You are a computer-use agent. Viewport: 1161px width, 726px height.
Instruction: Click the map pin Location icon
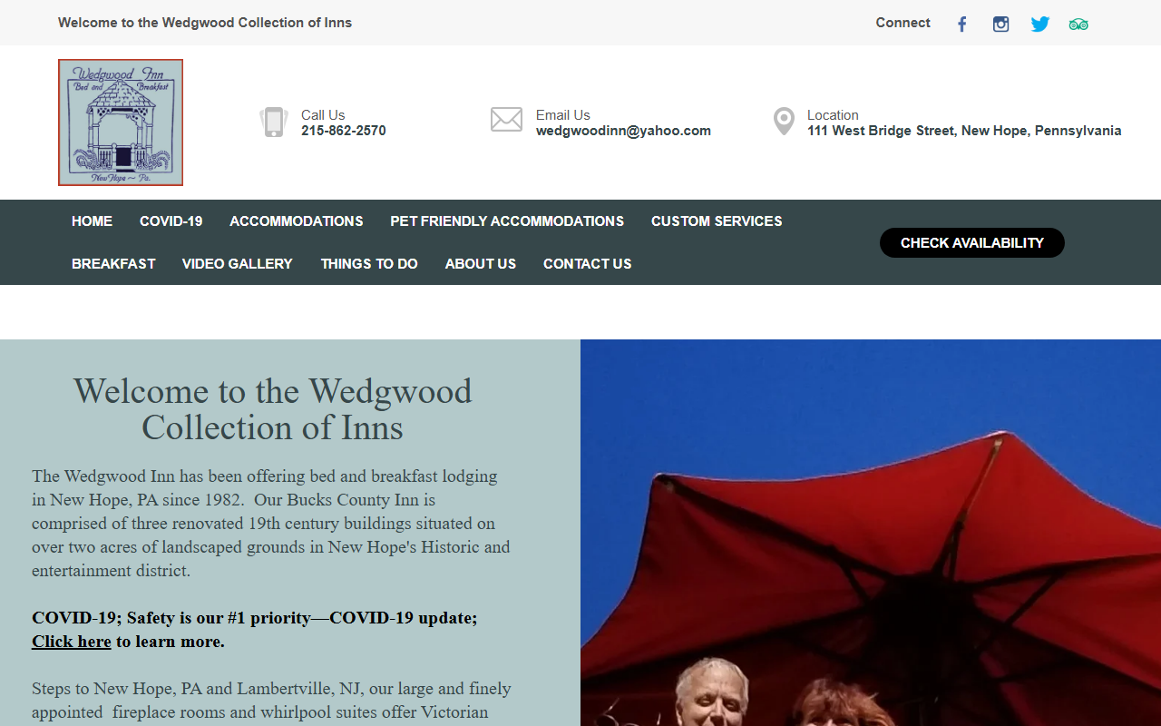click(784, 121)
